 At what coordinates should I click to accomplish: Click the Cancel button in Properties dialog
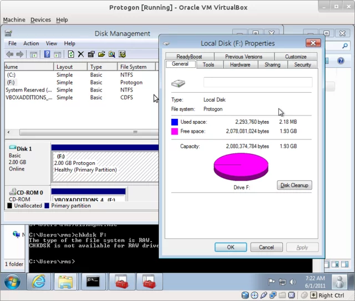tap(266, 247)
